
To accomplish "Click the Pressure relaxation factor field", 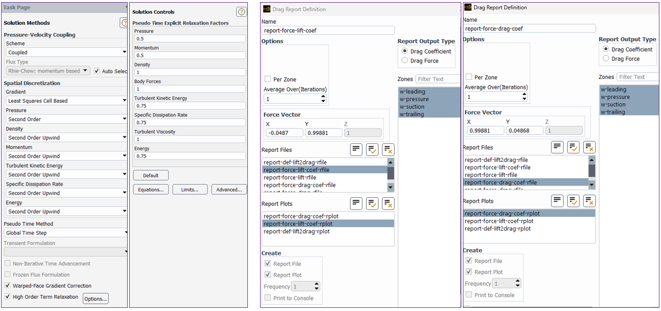I will tap(190, 39).
